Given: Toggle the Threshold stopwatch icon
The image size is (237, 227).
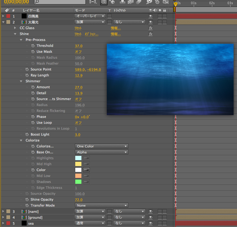Looking at the screenshot, I should [x=33, y=46].
